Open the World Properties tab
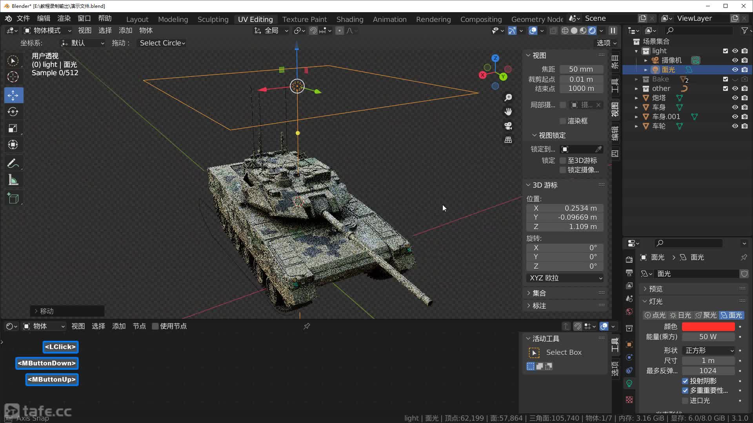 tap(629, 311)
